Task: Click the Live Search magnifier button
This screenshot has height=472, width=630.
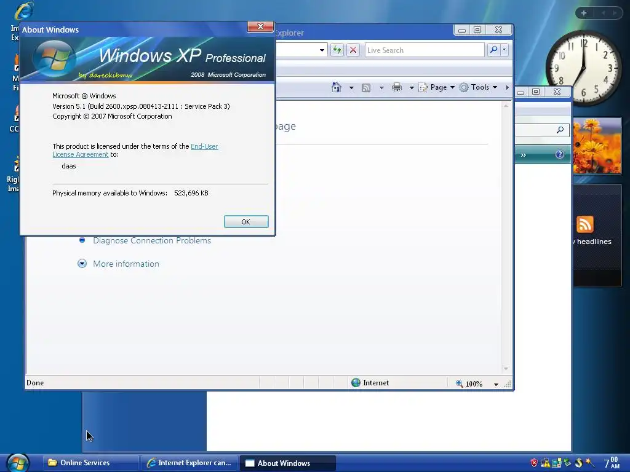Action: pyautogui.click(x=493, y=50)
